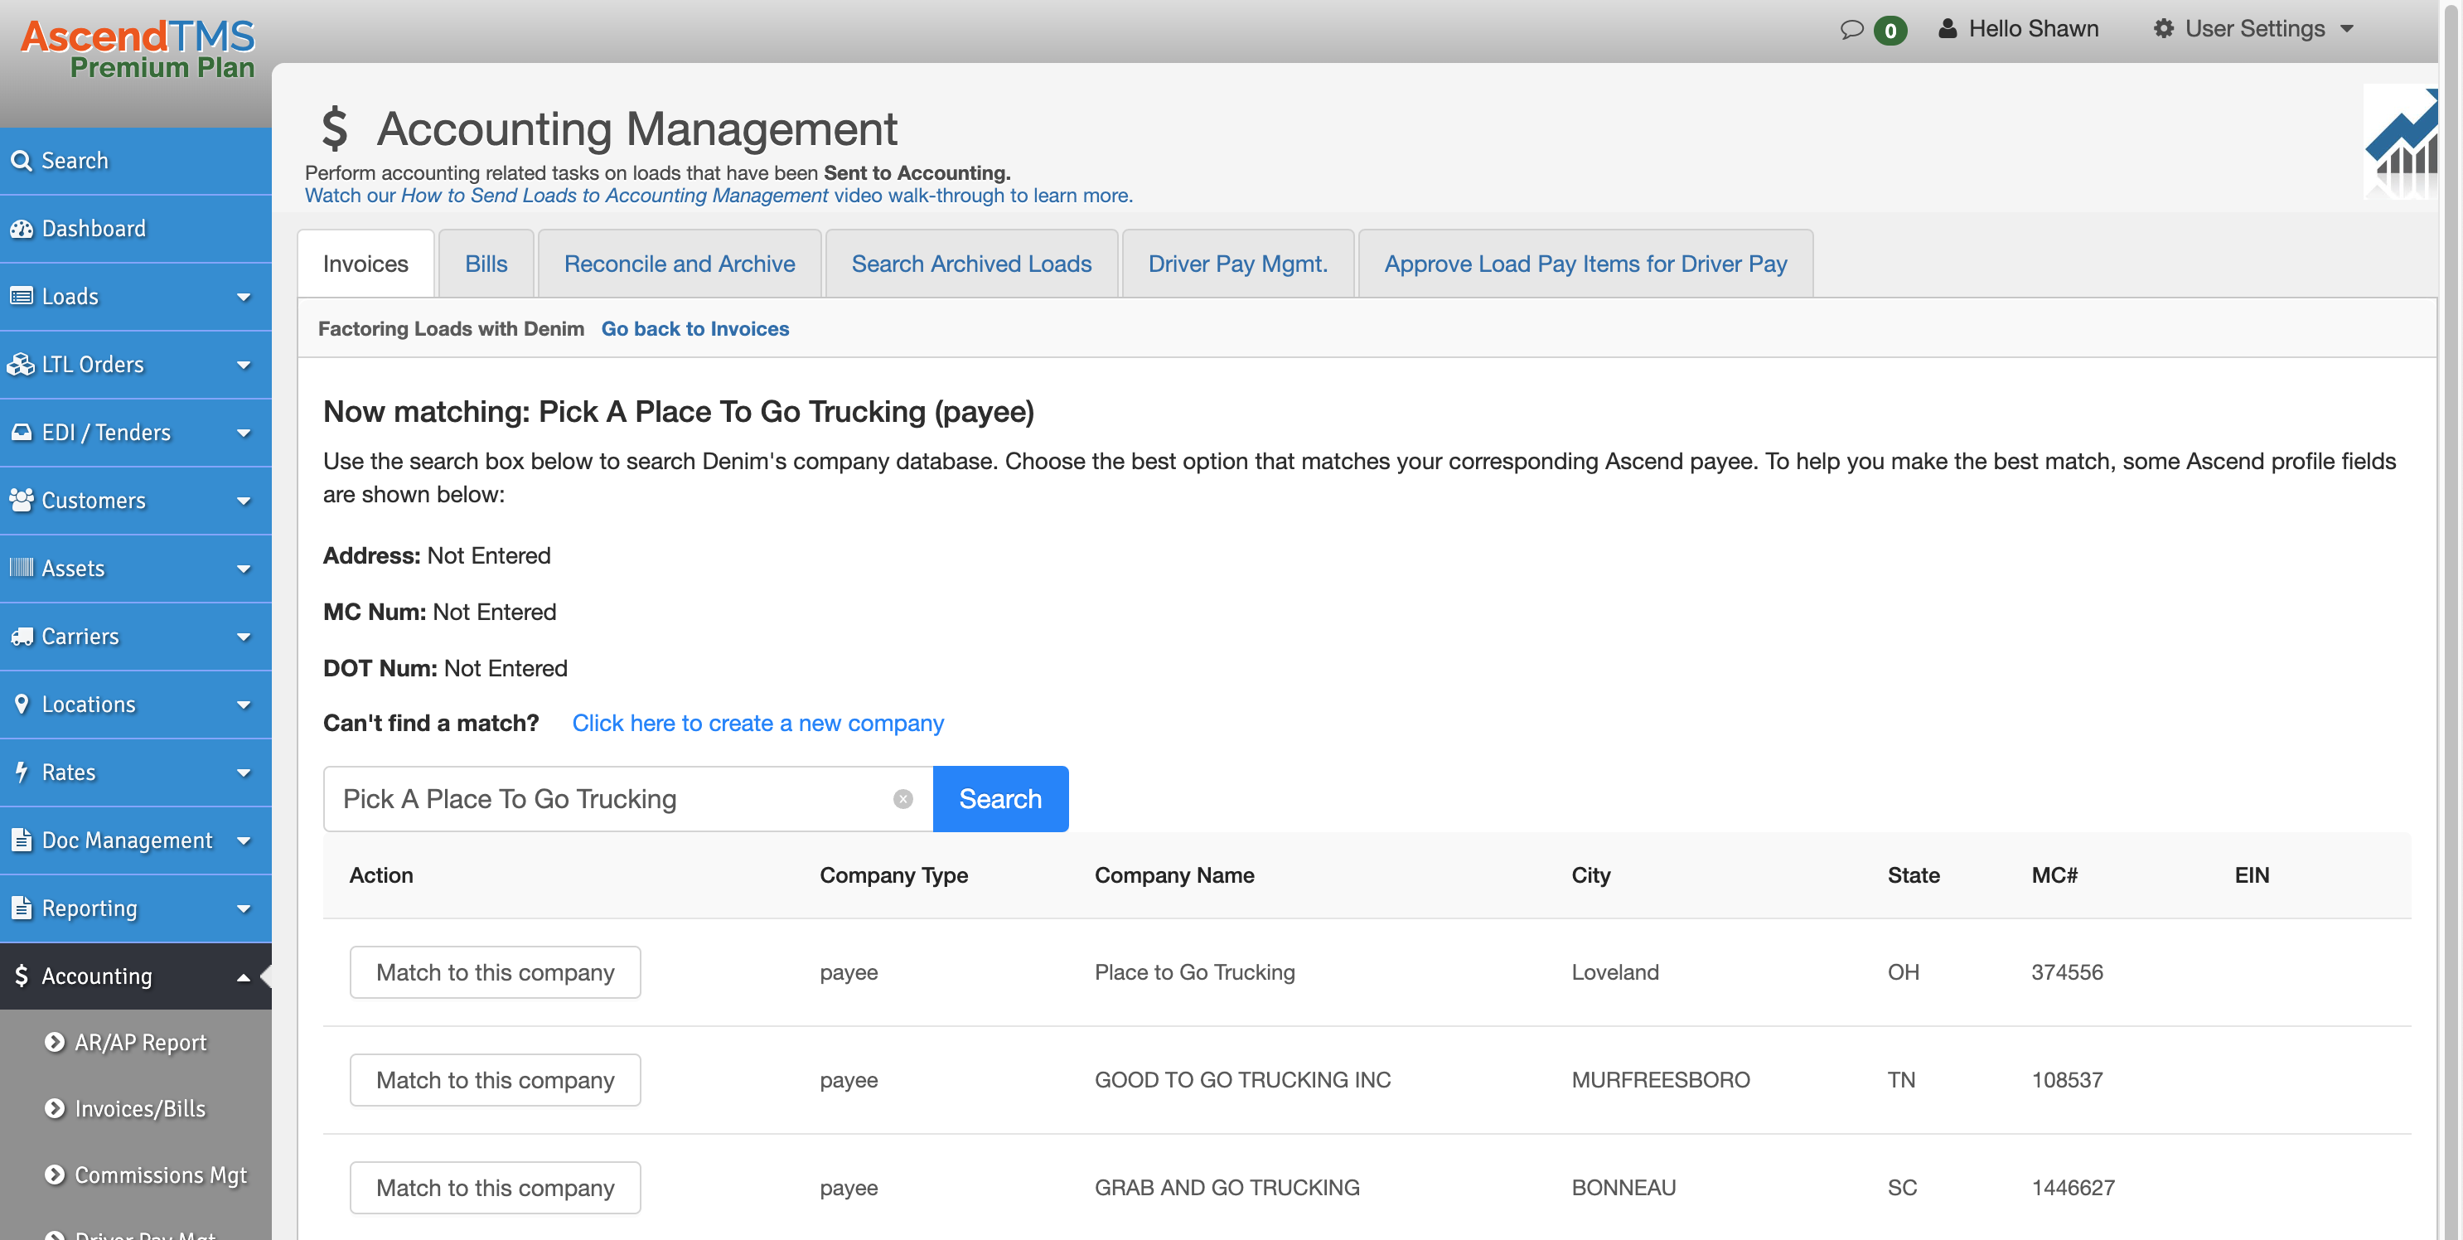Click the BONNEAU city cell
This screenshot has width=2463, height=1240.
pos(1623,1188)
